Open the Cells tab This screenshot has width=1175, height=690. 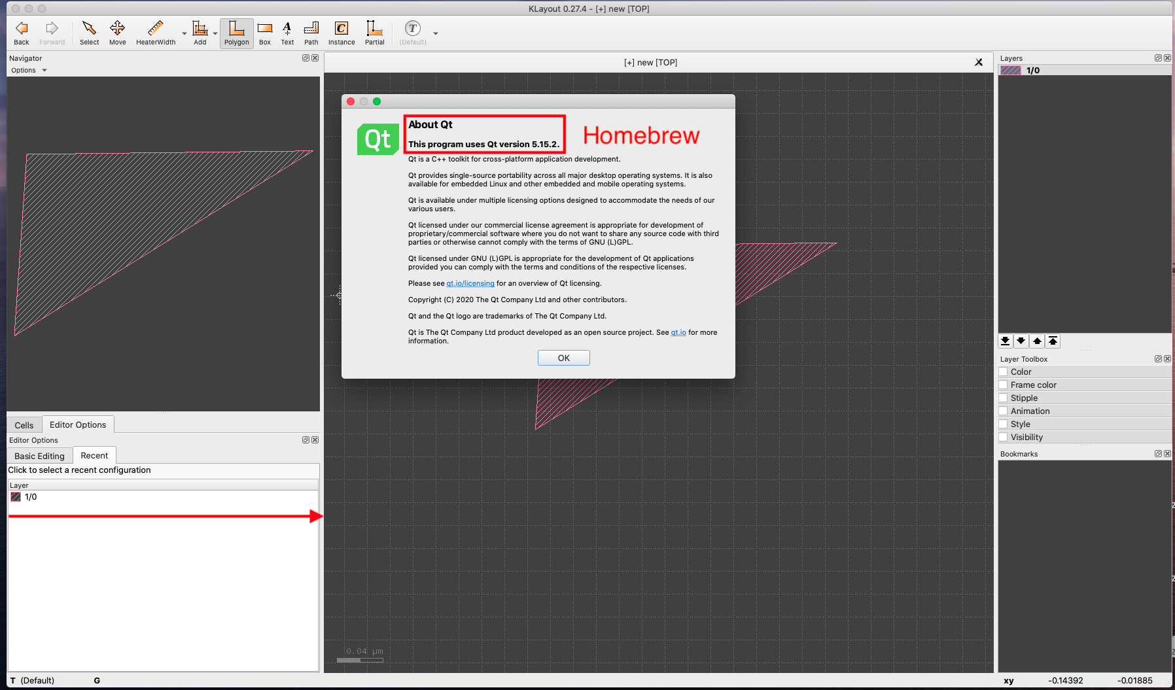[24, 424]
